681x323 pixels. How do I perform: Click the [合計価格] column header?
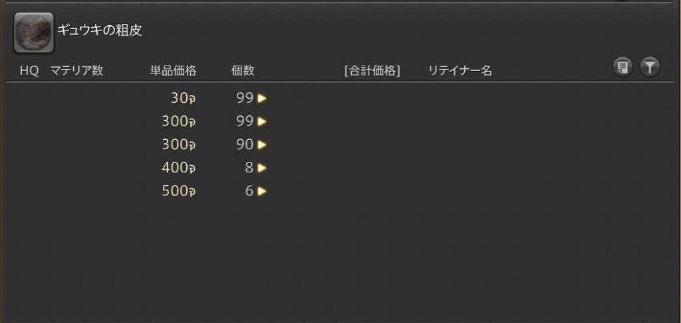[x=372, y=70]
